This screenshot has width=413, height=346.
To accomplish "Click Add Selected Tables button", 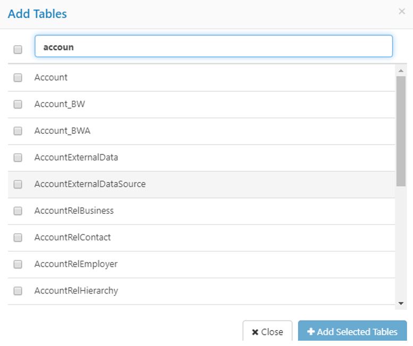I will [352, 332].
